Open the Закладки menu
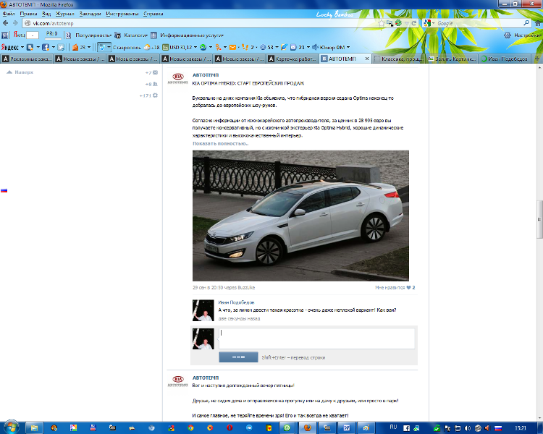 click(90, 14)
